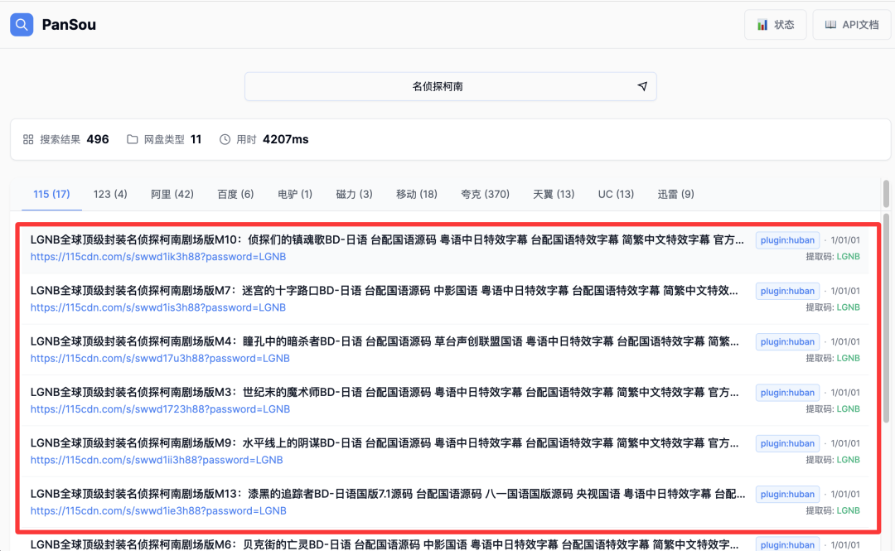
Task: Click the LGNB extraction code on M4 result
Action: (x=848, y=359)
